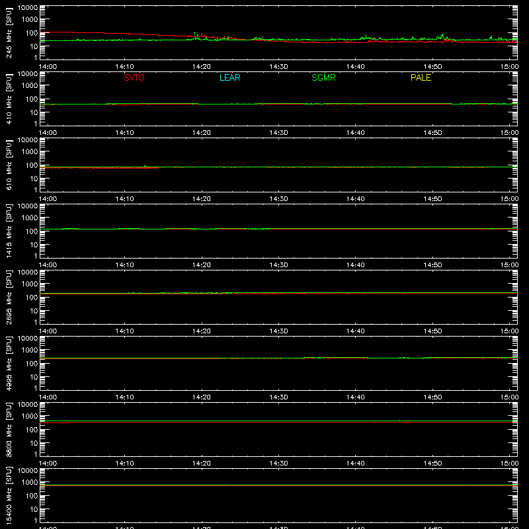This screenshot has width=529, height=529.
Task: Click 14:30 time label under 245 MHz plot
Action: (x=278, y=67)
